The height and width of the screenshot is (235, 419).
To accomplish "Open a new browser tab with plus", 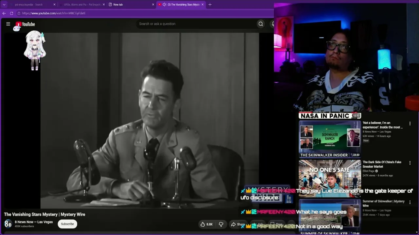I will (210, 5).
